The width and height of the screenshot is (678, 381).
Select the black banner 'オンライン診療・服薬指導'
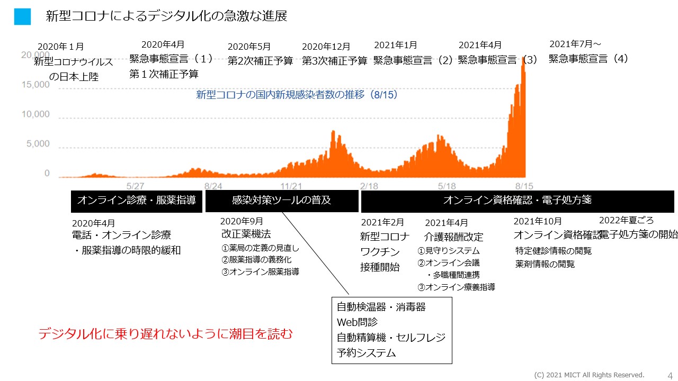[x=136, y=201]
